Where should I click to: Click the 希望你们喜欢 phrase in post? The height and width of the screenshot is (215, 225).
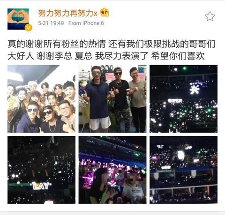click(x=178, y=56)
